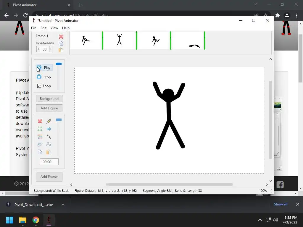Adjust the playback speed slider handle
Screen dimensions: 303x227
coord(59,64)
